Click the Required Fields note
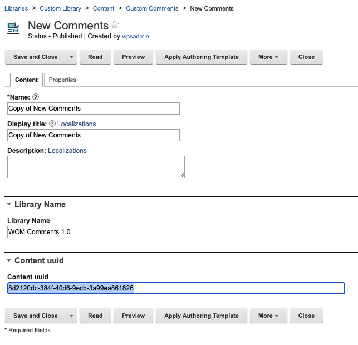 pos(28,330)
